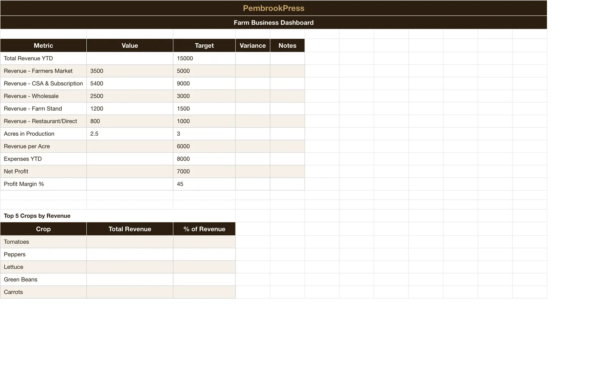Click the 3500 value cell
This screenshot has width=606, height=390.
click(130, 71)
